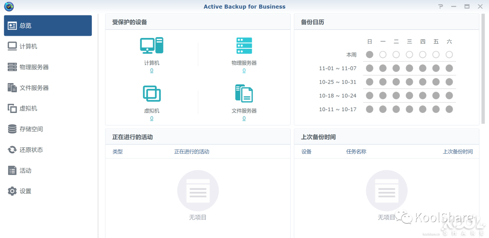Maximize the Active Backup window
The width and height of the screenshot is (489, 238).
point(467,6)
